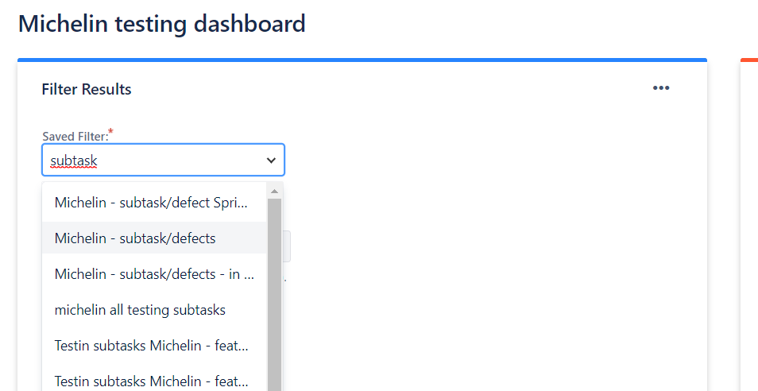The height and width of the screenshot is (391, 758).
Task: Open the Filter Results three-dot actions menu
Action: click(x=661, y=88)
